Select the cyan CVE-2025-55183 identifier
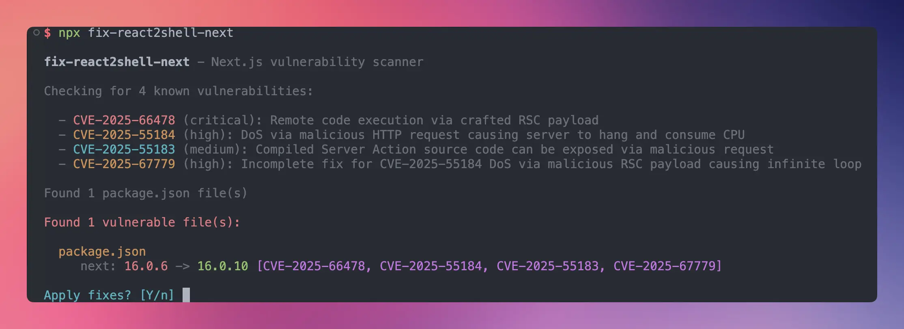 124,150
